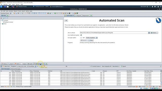Add a new tab beside Active Scan
This screenshot has height=91, width=162.
coord(46,64)
